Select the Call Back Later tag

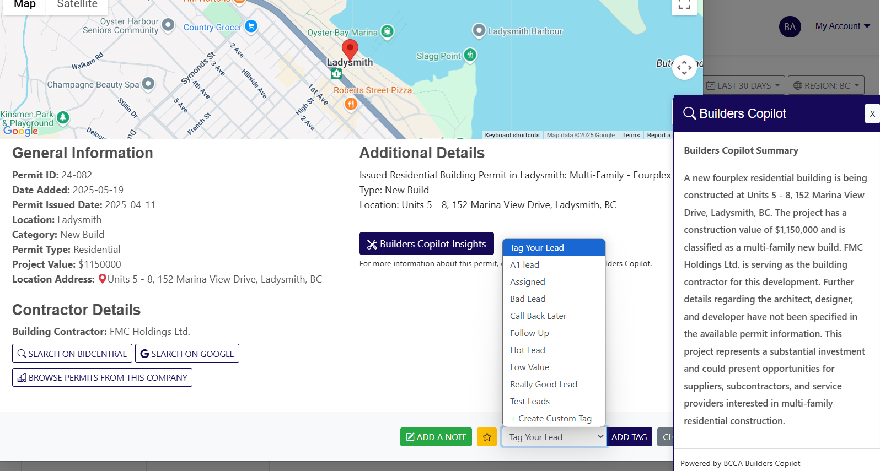554,316
